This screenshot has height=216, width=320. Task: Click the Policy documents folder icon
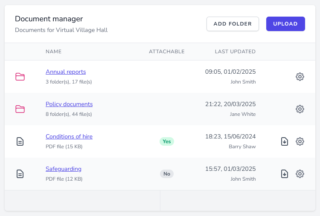20,109
